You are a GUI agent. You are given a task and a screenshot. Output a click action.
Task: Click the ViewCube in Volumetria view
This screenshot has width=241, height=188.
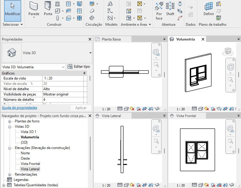(x=228, y=51)
